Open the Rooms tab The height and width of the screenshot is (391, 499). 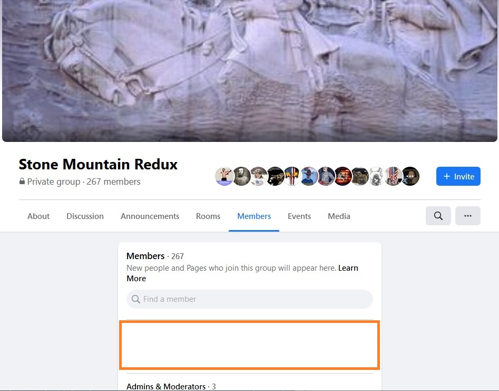tap(208, 216)
